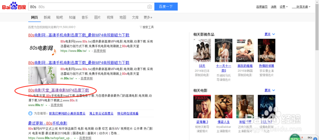Viewport: 319px width, 140px height.
Task: Click the 80s电影网 logo thumbnail
Action: (43, 48)
